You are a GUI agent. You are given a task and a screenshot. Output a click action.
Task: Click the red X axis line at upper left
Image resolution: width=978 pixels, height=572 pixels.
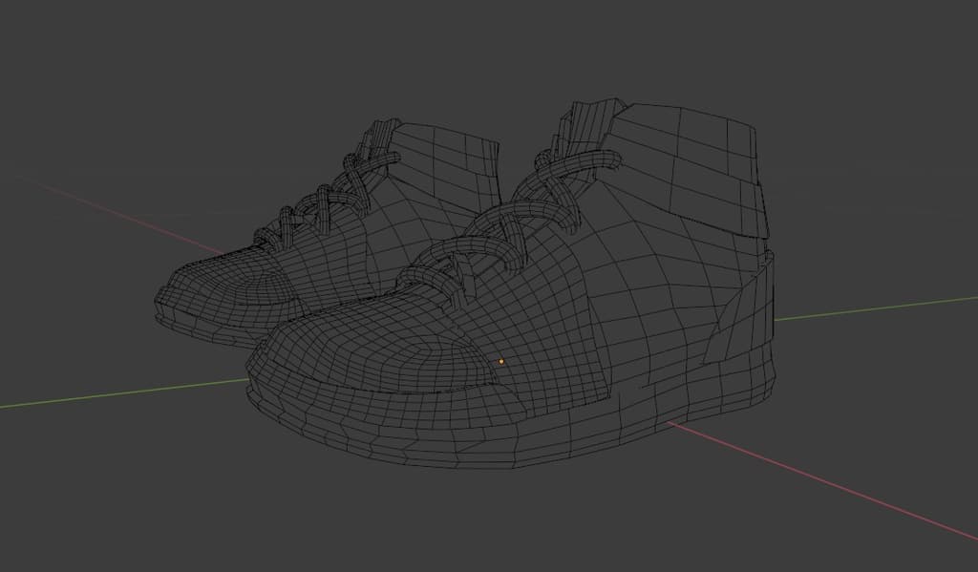click(115, 212)
